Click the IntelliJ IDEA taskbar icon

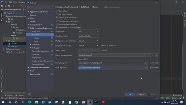(90, 102)
